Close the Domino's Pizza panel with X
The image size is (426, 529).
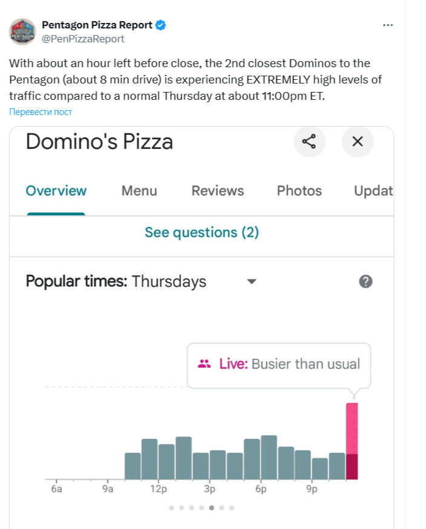click(x=358, y=142)
